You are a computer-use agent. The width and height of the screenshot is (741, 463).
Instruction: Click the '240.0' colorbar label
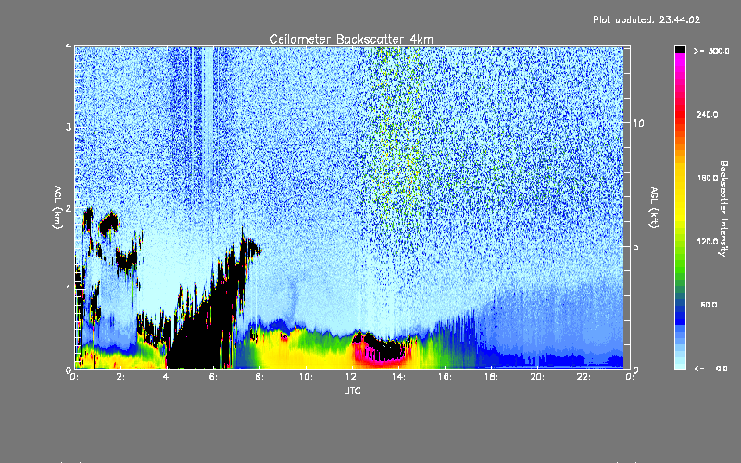click(708, 114)
